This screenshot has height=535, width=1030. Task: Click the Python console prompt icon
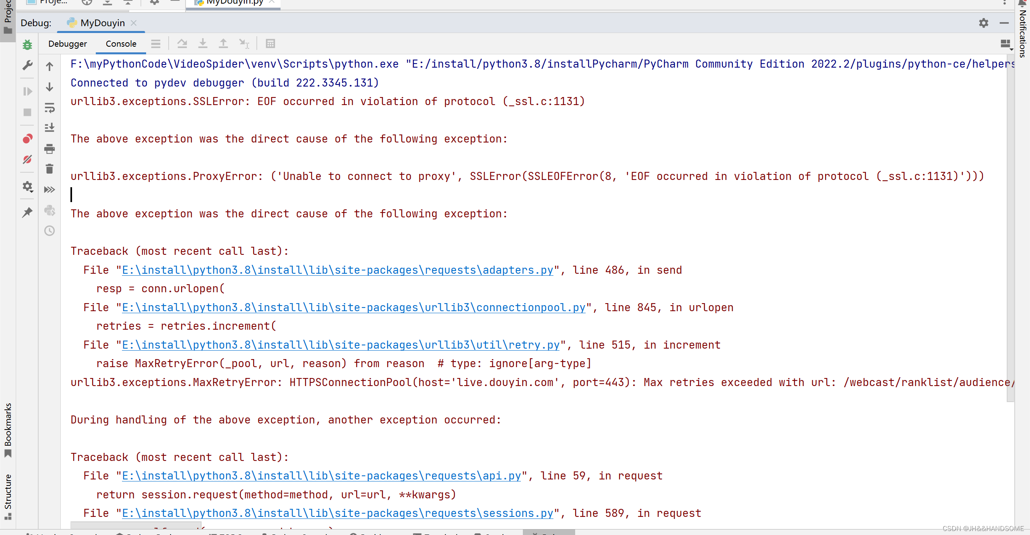(50, 210)
